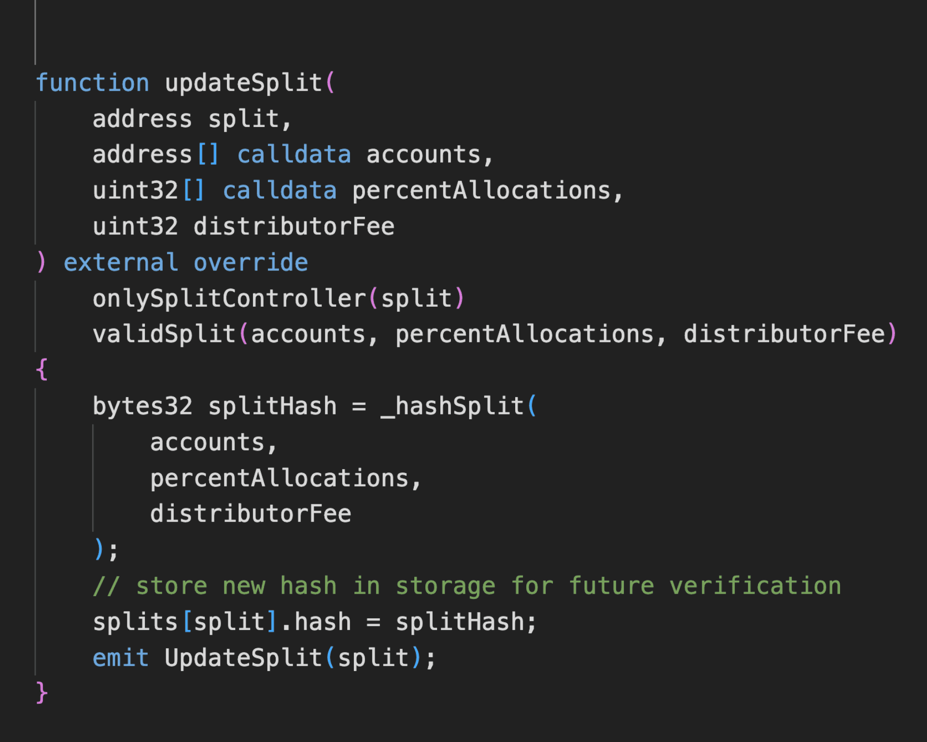Place cursor in updateSplit function name
Viewport: 927px width, 742px height.
coord(243,83)
